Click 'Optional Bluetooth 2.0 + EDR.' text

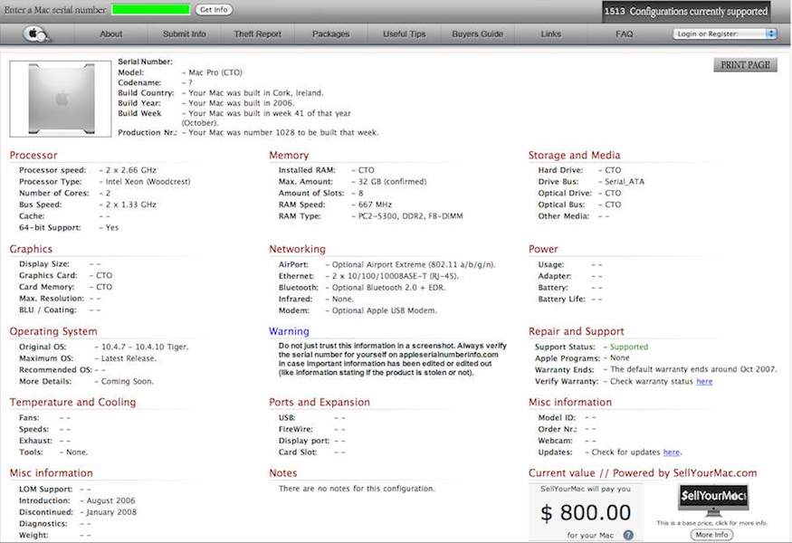(389, 288)
